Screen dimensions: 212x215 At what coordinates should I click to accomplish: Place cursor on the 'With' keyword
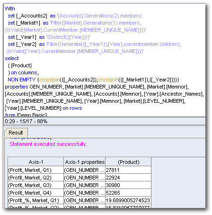[10, 9]
